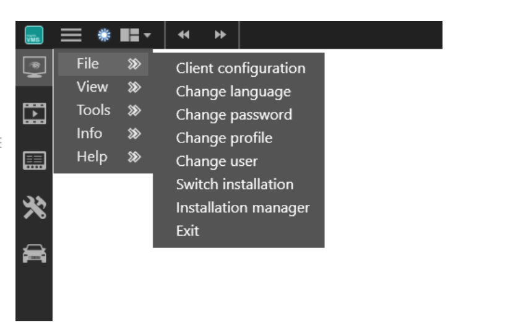Viewport: 531px width, 333px height.
Task: Click the blue brightness gear icon
Action: [x=104, y=35]
